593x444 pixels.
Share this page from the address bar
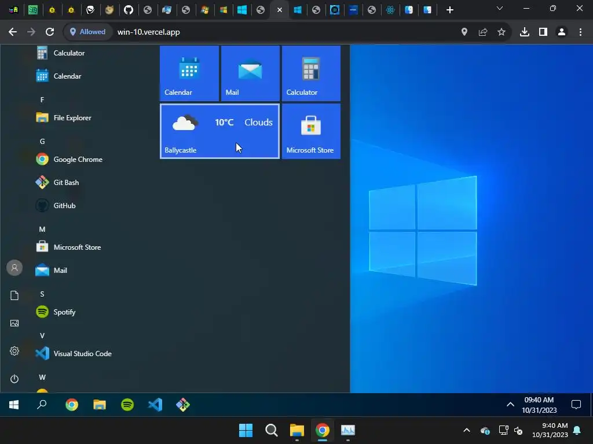[483, 32]
